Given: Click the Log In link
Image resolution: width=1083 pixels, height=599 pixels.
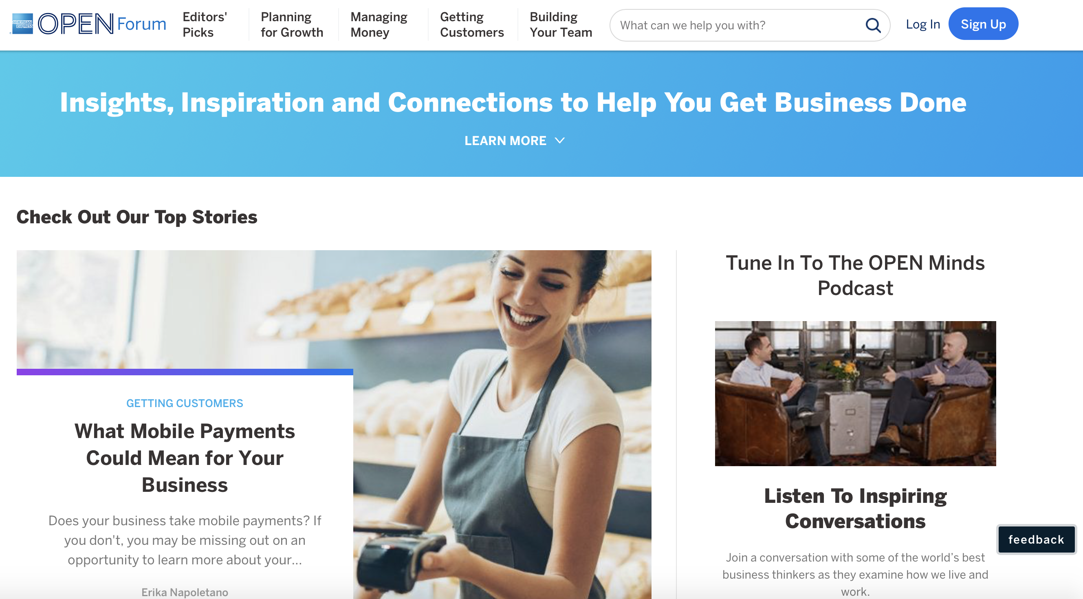Looking at the screenshot, I should click(x=923, y=24).
